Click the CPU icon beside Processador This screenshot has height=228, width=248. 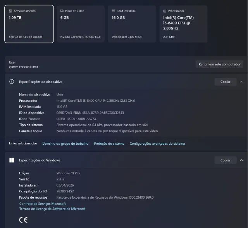tap(165, 11)
